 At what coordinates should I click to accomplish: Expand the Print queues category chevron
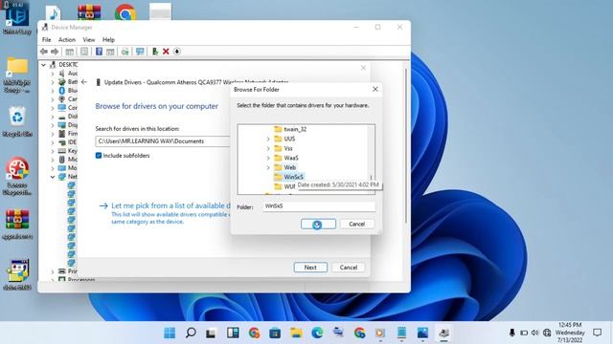pos(53,271)
